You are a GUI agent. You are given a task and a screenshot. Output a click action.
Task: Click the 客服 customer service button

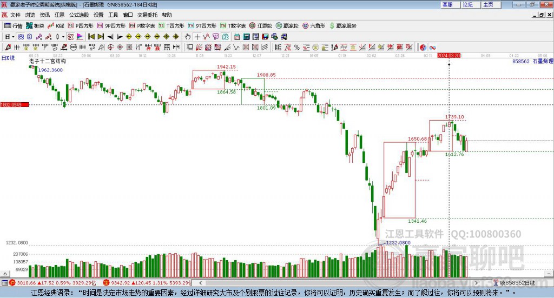450,4
